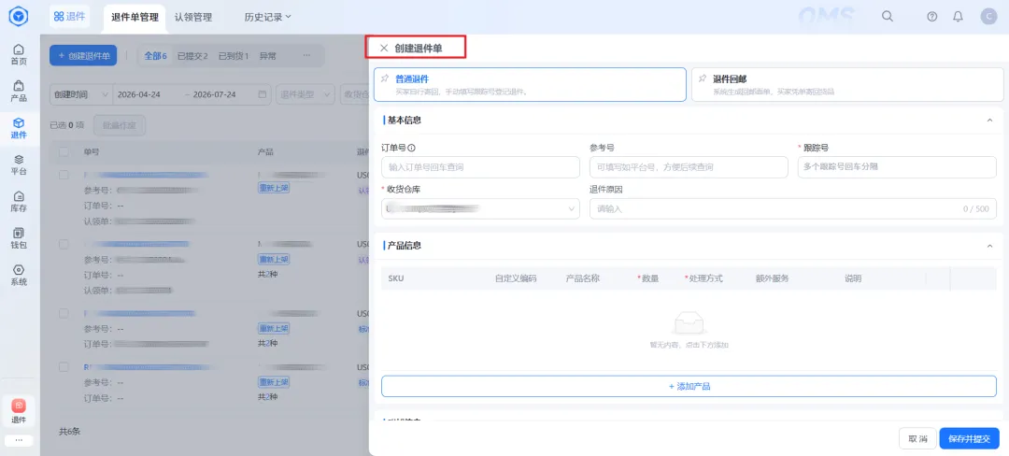Click the 共6条 total count text
1009x456 pixels.
coord(70,432)
